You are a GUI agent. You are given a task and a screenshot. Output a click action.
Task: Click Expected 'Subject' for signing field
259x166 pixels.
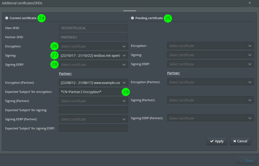(93, 110)
